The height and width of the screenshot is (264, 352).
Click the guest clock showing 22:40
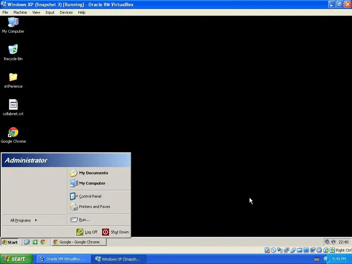(x=343, y=242)
